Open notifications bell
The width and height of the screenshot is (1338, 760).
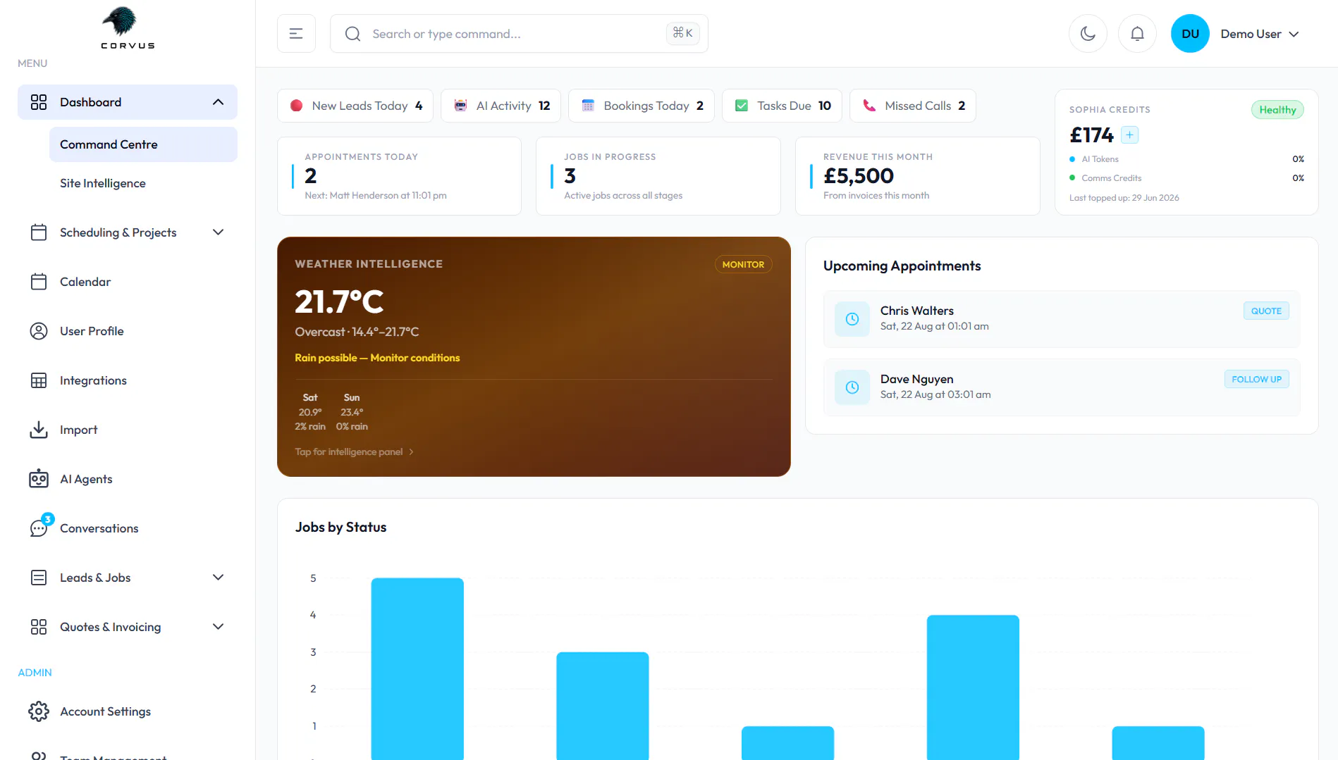point(1137,34)
